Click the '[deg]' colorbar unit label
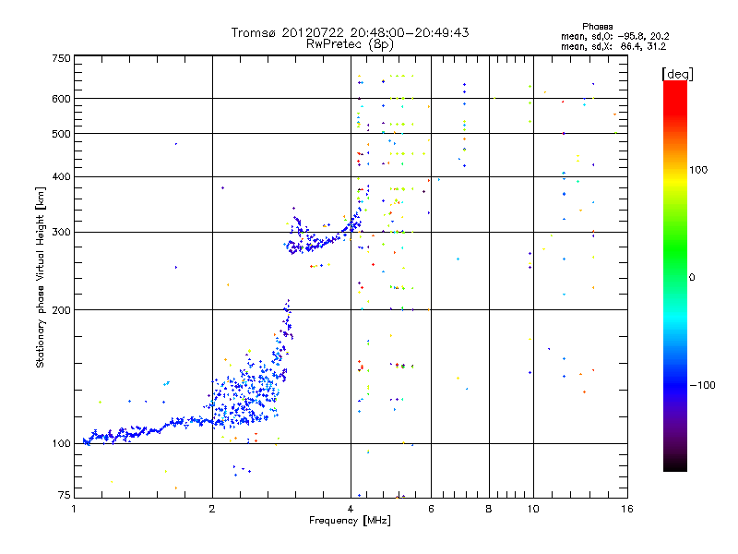The width and height of the screenshot is (738, 554). [x=677, y=74]
